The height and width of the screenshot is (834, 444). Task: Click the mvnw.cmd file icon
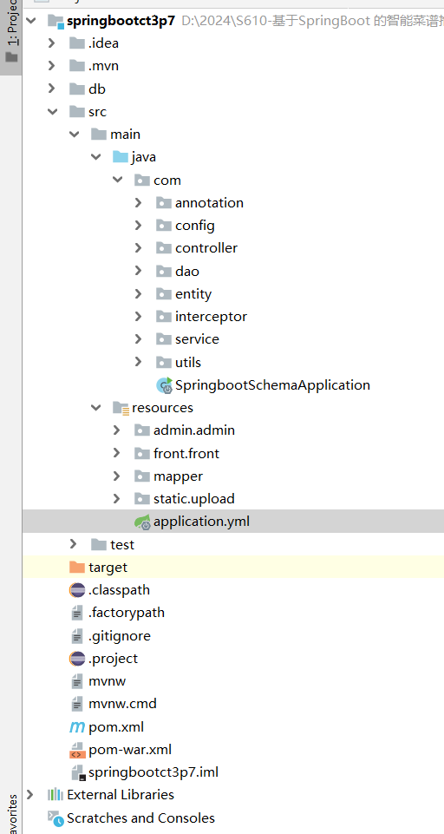pos(77,704)
